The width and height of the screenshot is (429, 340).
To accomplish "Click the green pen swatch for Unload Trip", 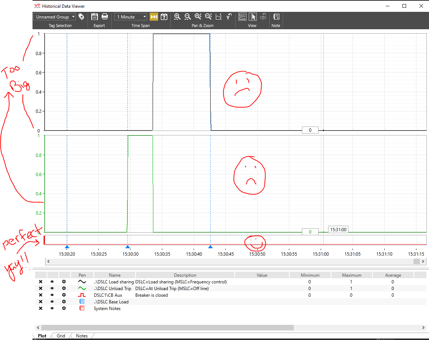I will [x=82, y=288].
